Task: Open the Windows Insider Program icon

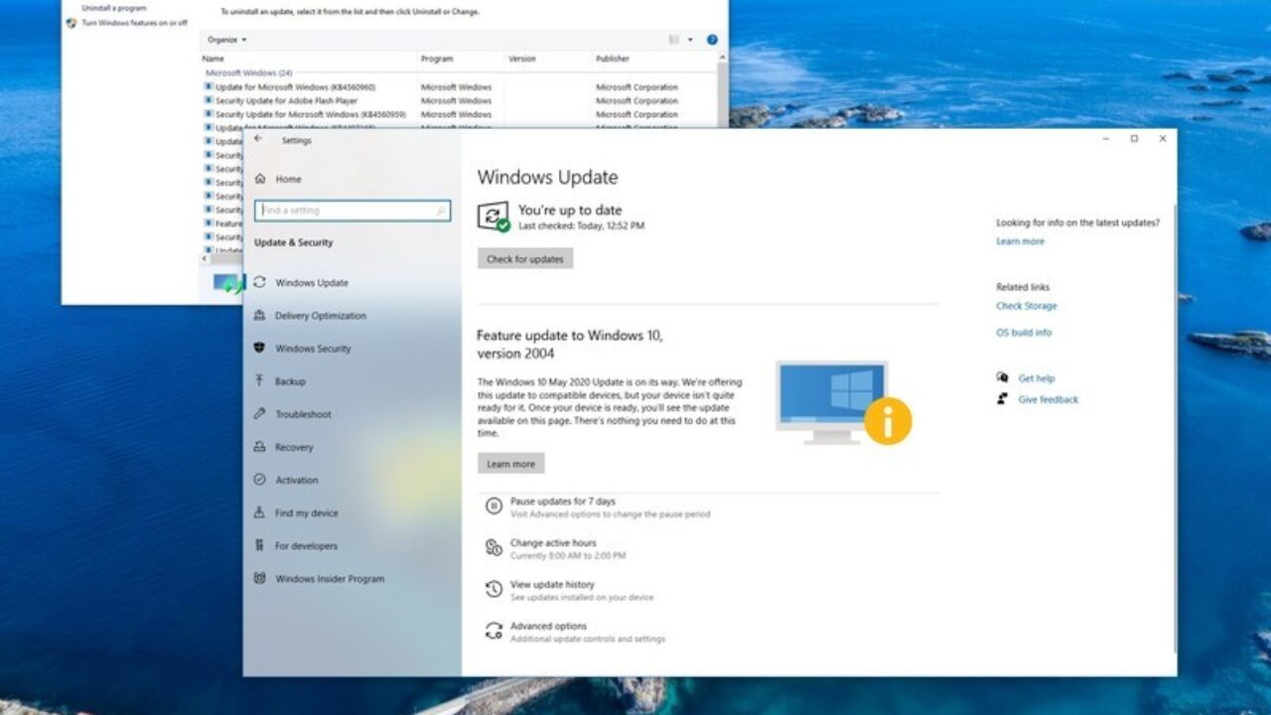Action: (260, 578)
